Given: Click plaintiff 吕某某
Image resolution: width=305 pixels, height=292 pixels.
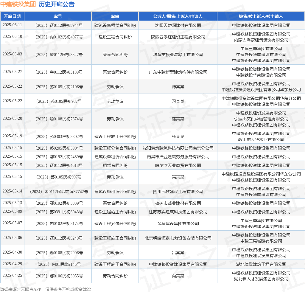Looking at the screenshot, I should click(178, 253).
